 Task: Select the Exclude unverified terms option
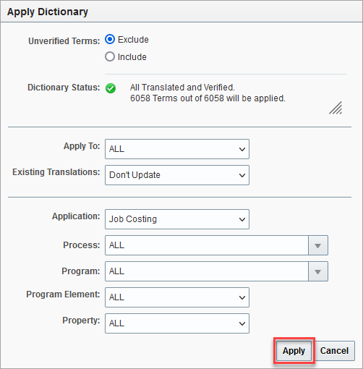[x=110, y=39]
